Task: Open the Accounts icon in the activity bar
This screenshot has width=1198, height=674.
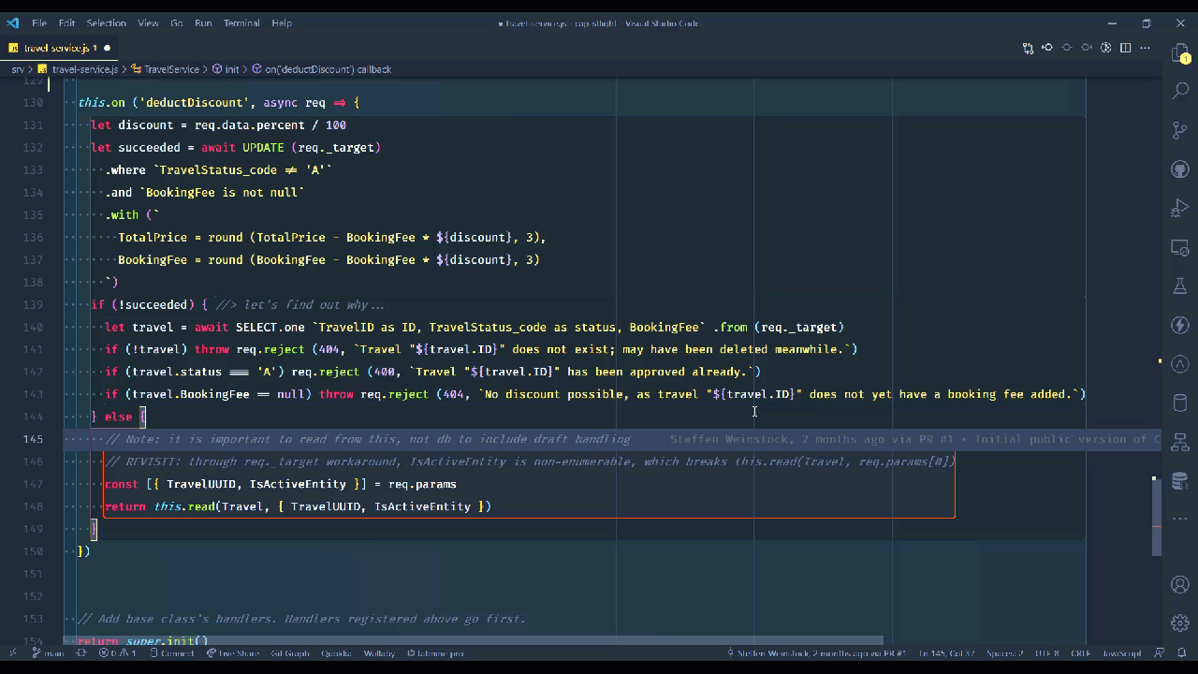Action: pos(1179,583)
